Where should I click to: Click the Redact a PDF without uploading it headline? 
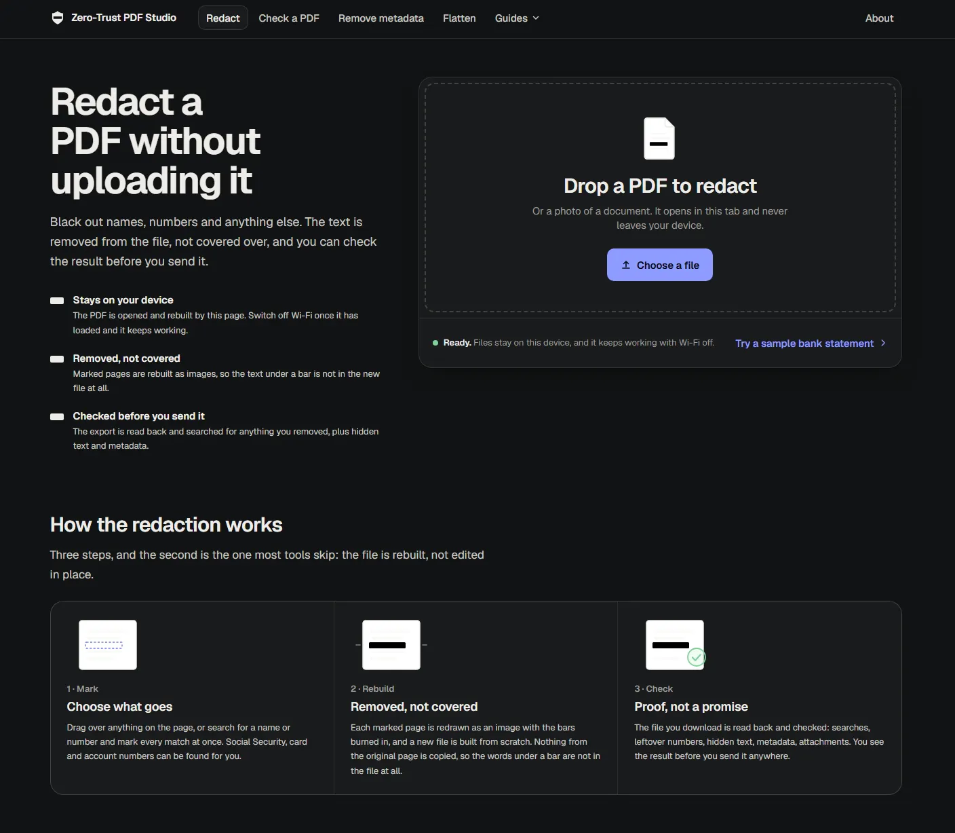[x=155, y=141]
